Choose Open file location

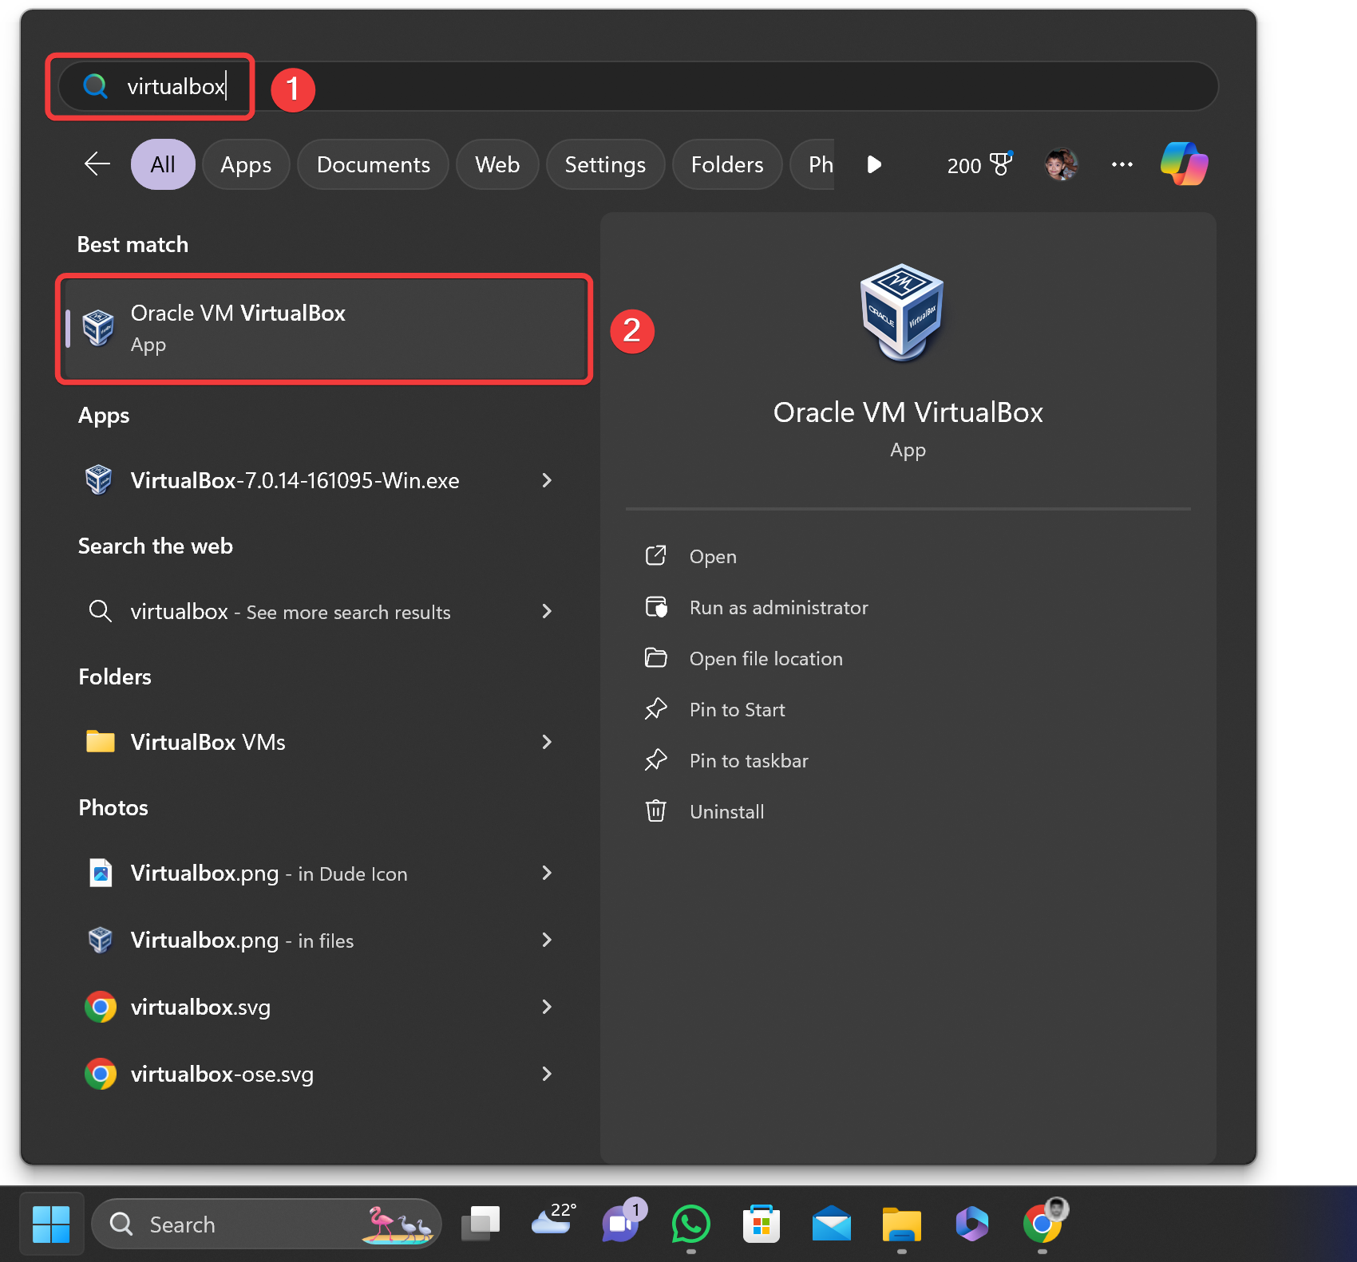coord(766,659)
